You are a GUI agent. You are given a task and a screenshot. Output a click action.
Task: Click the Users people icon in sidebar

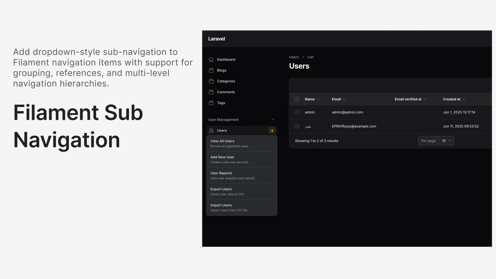coord(211,130)
